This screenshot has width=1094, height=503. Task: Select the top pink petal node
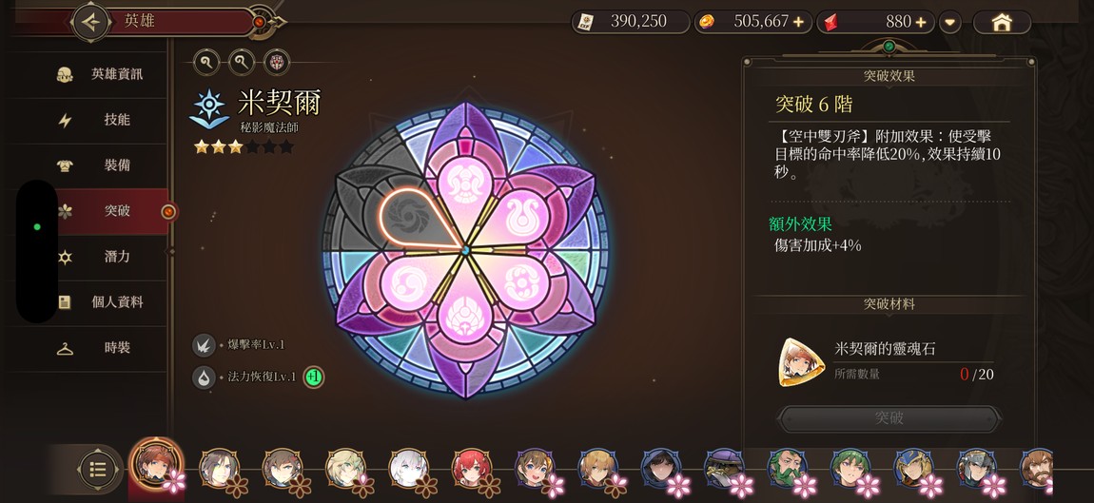coord(464,185)
